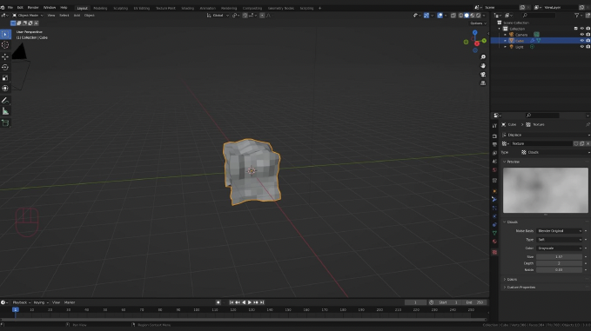Hide the Cube in the outliner
Screen dimensions: 591x331
coord(582,41)
